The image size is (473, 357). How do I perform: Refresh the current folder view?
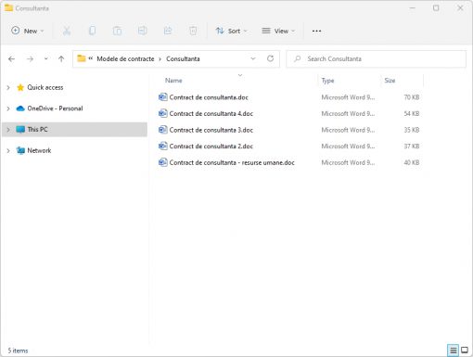(270, 58)
